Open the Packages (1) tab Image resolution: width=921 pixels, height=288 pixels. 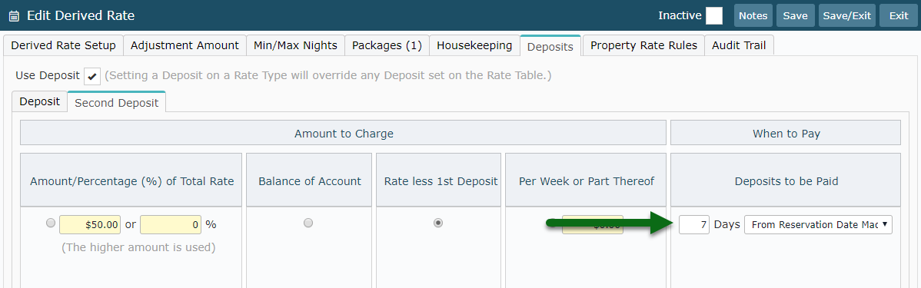pos(387,46)
